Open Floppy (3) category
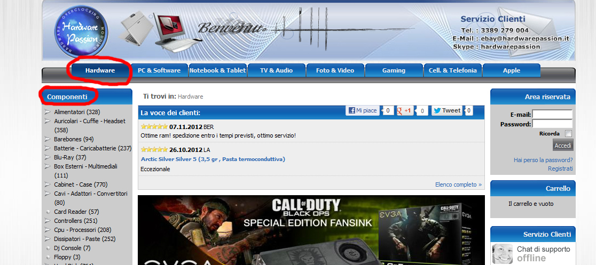 (67, 257)
